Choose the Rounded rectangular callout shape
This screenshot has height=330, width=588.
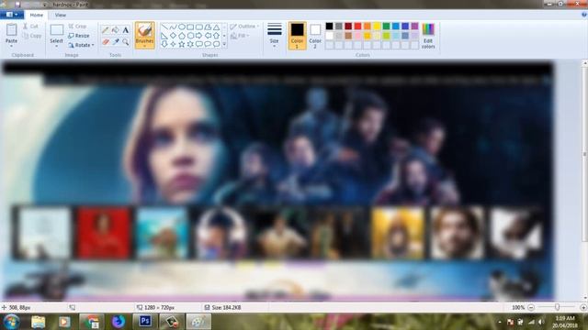point(199,44)
